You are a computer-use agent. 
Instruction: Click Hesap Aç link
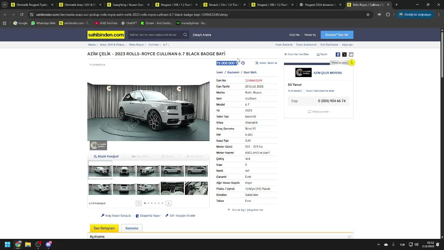[310, 35]
